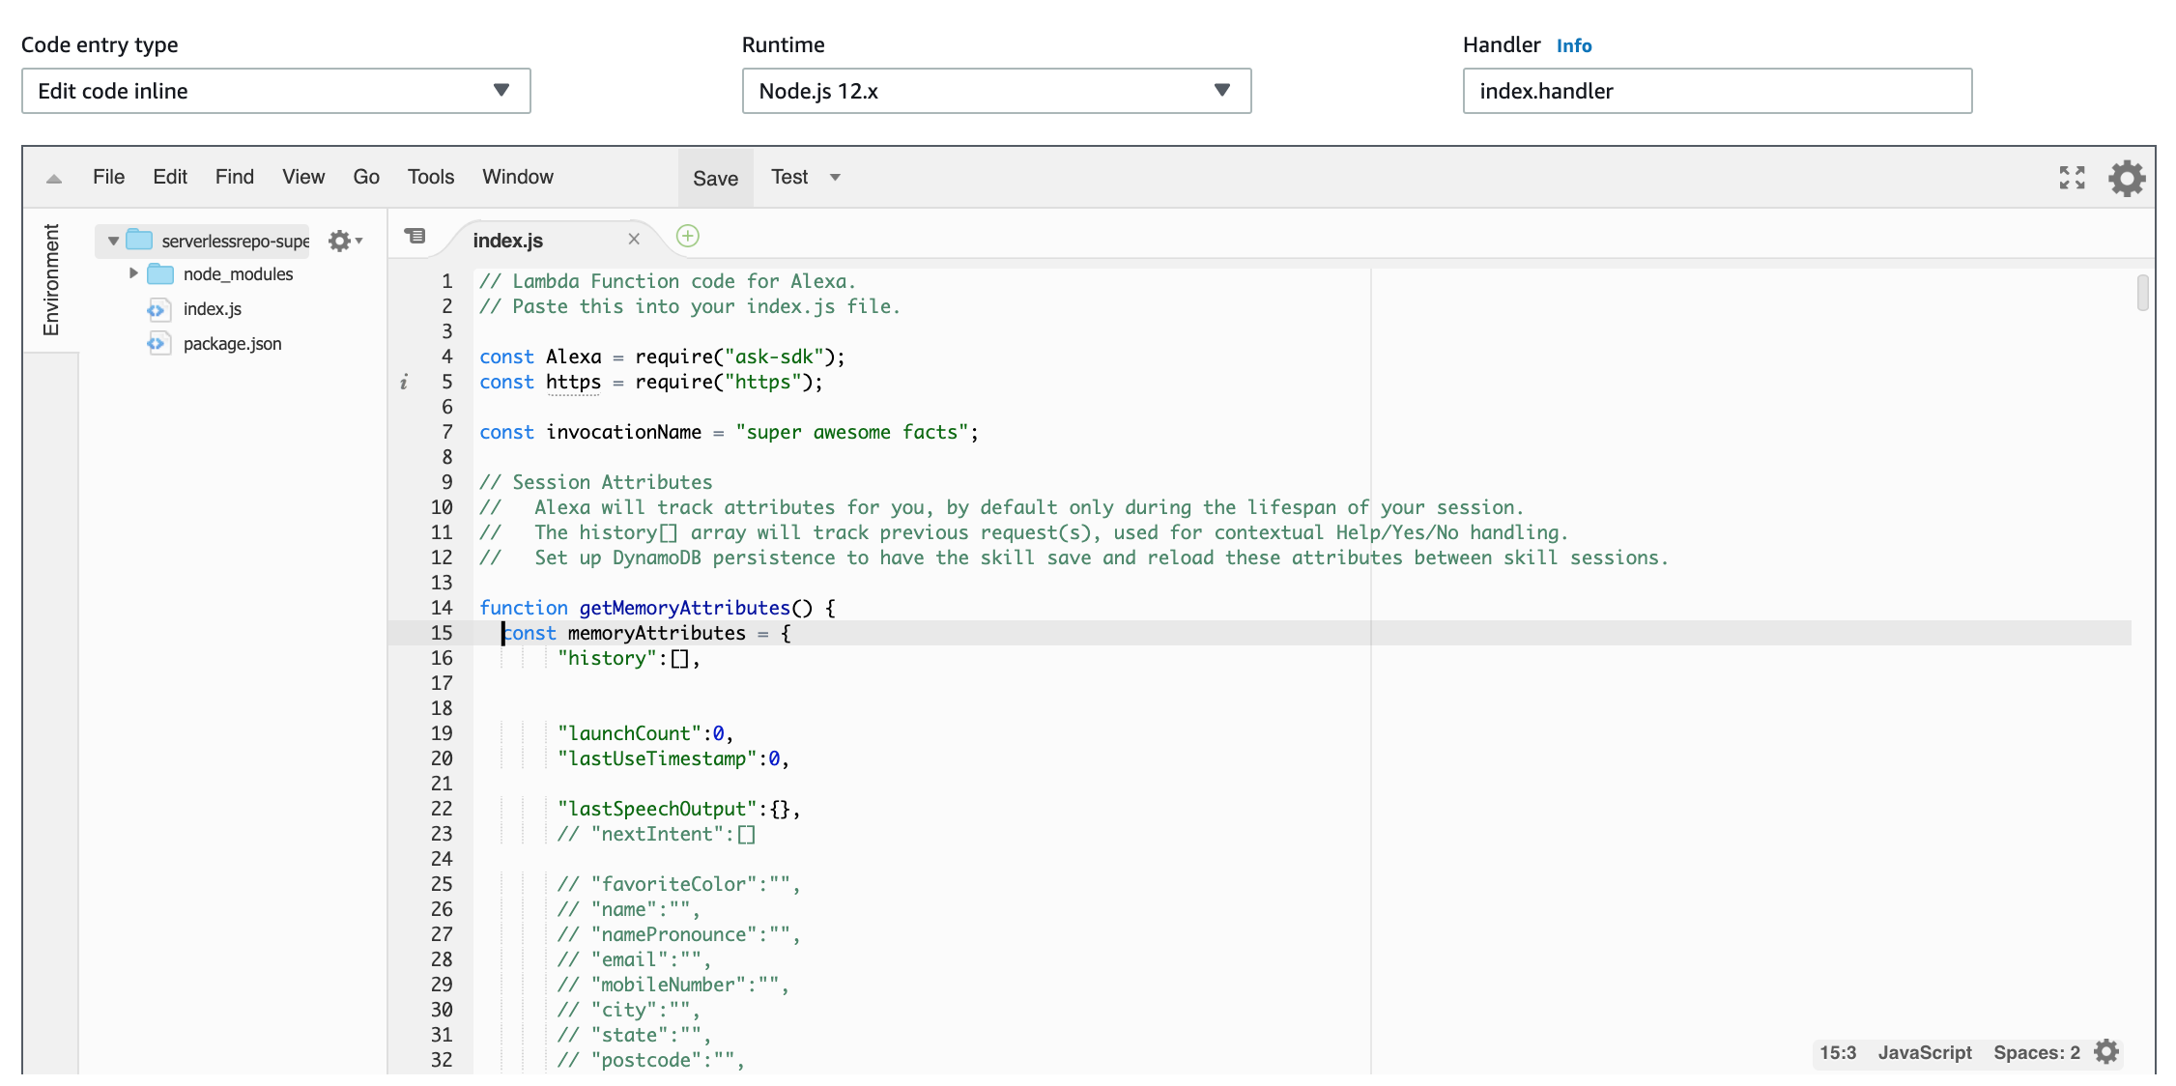Toggle the Environment side panel
This screenshot has height=1086, width=2176.
click(x=51, y=280)
